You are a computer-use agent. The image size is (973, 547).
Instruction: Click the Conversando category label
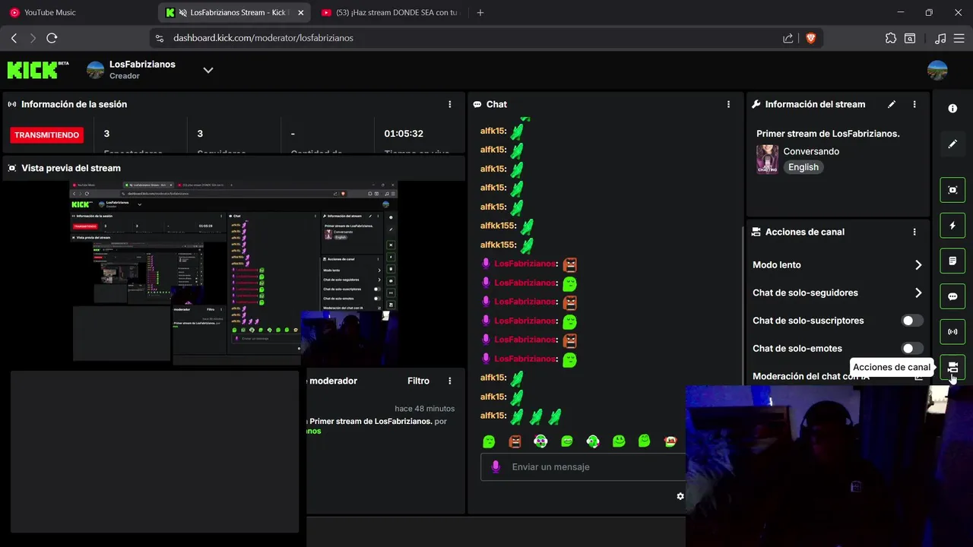point(811,151)
